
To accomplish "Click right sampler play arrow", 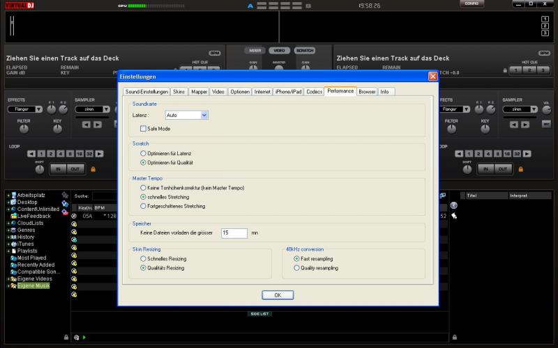I will 525,125.
